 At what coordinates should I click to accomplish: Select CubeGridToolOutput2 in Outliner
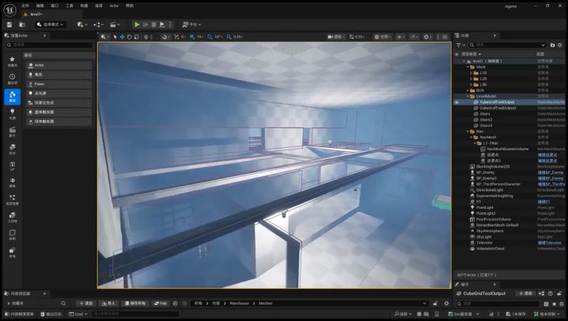click(498, 108)
